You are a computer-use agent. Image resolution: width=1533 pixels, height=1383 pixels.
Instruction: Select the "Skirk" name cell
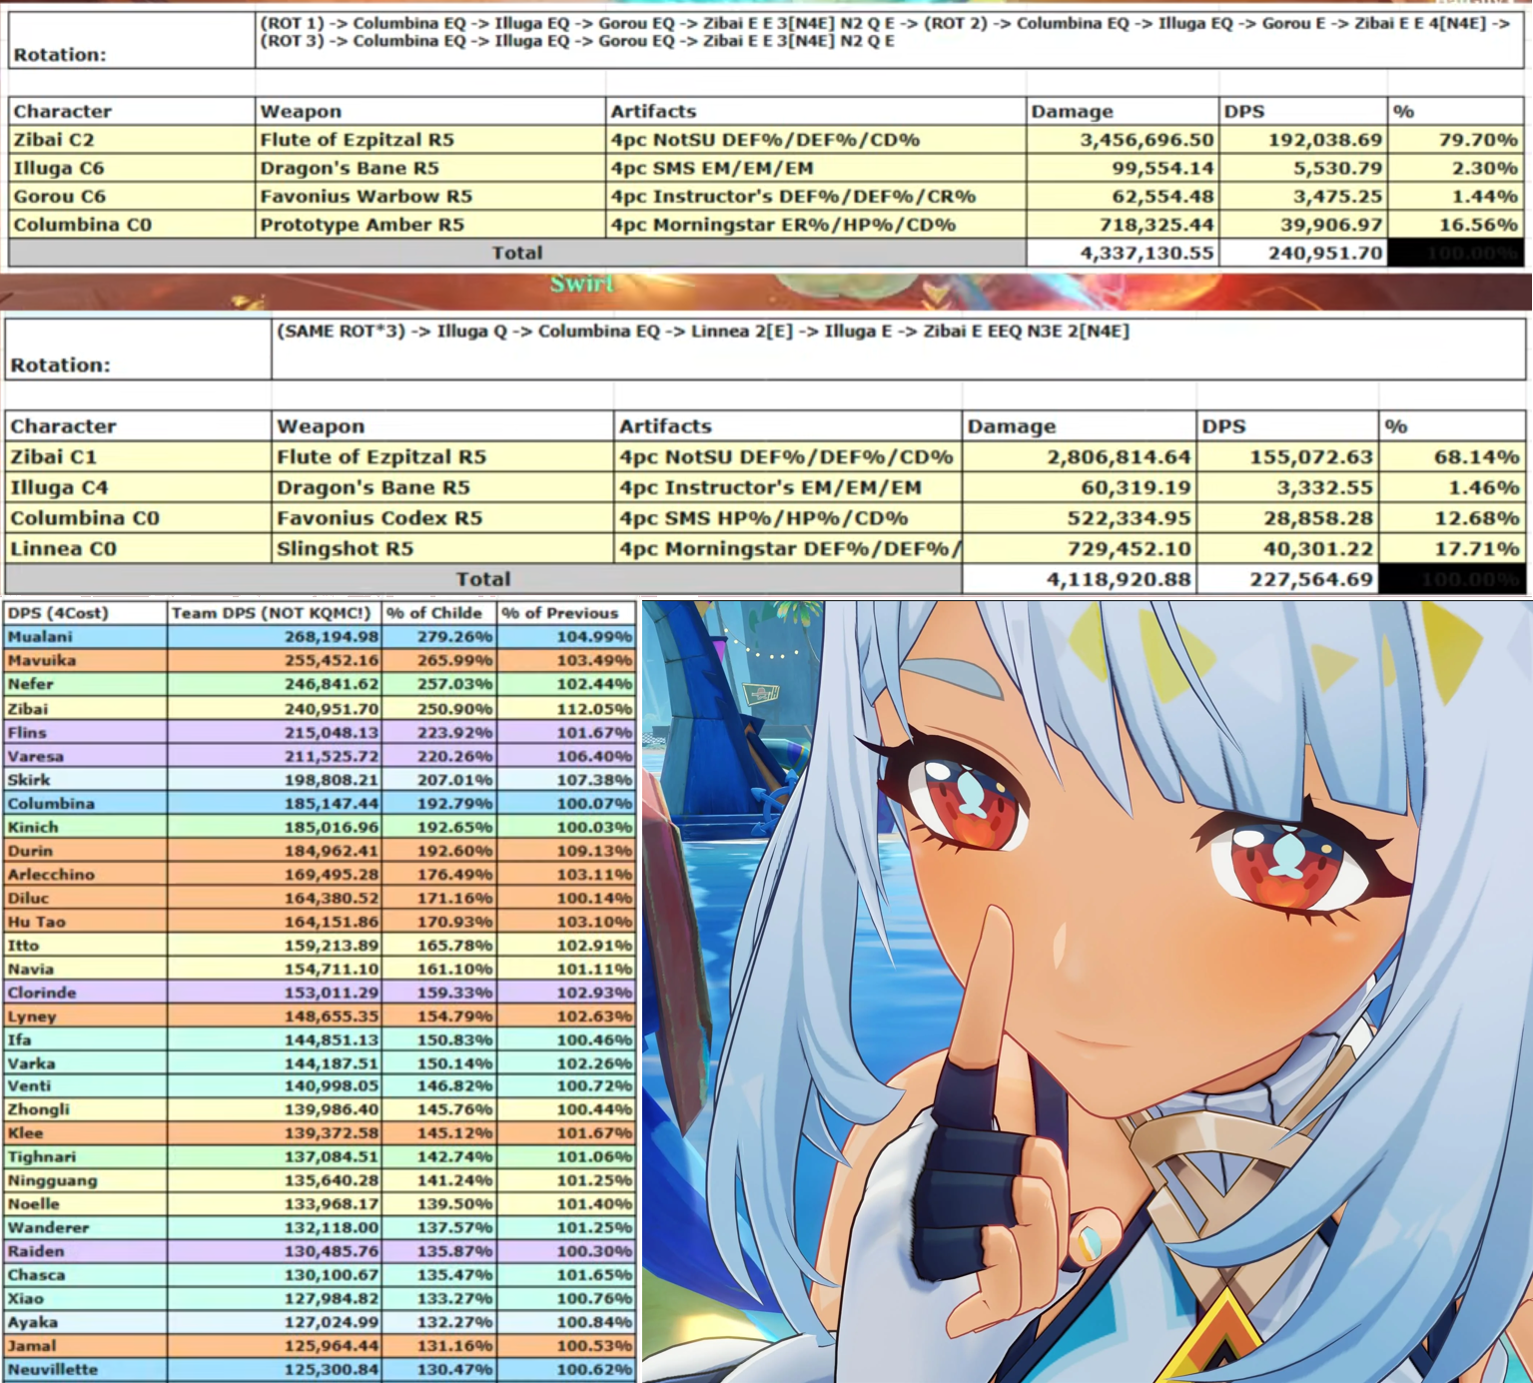tap(85, 779)
